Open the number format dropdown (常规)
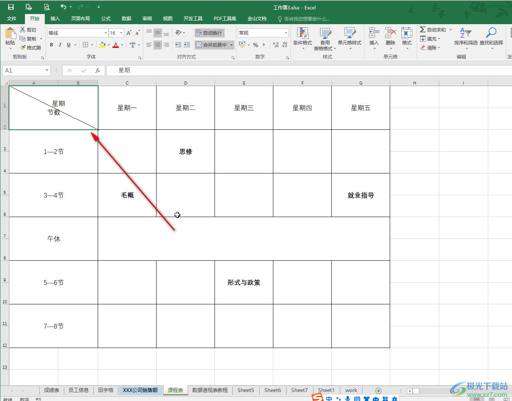 coord(286,33)
